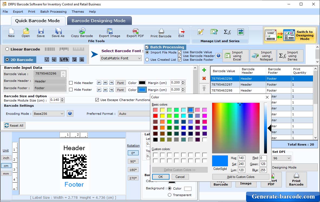The height and width of the screenshot is (202, 320).
Task: Switch to Quick Barcode Mode tab
Action: (x=38, y=21)
